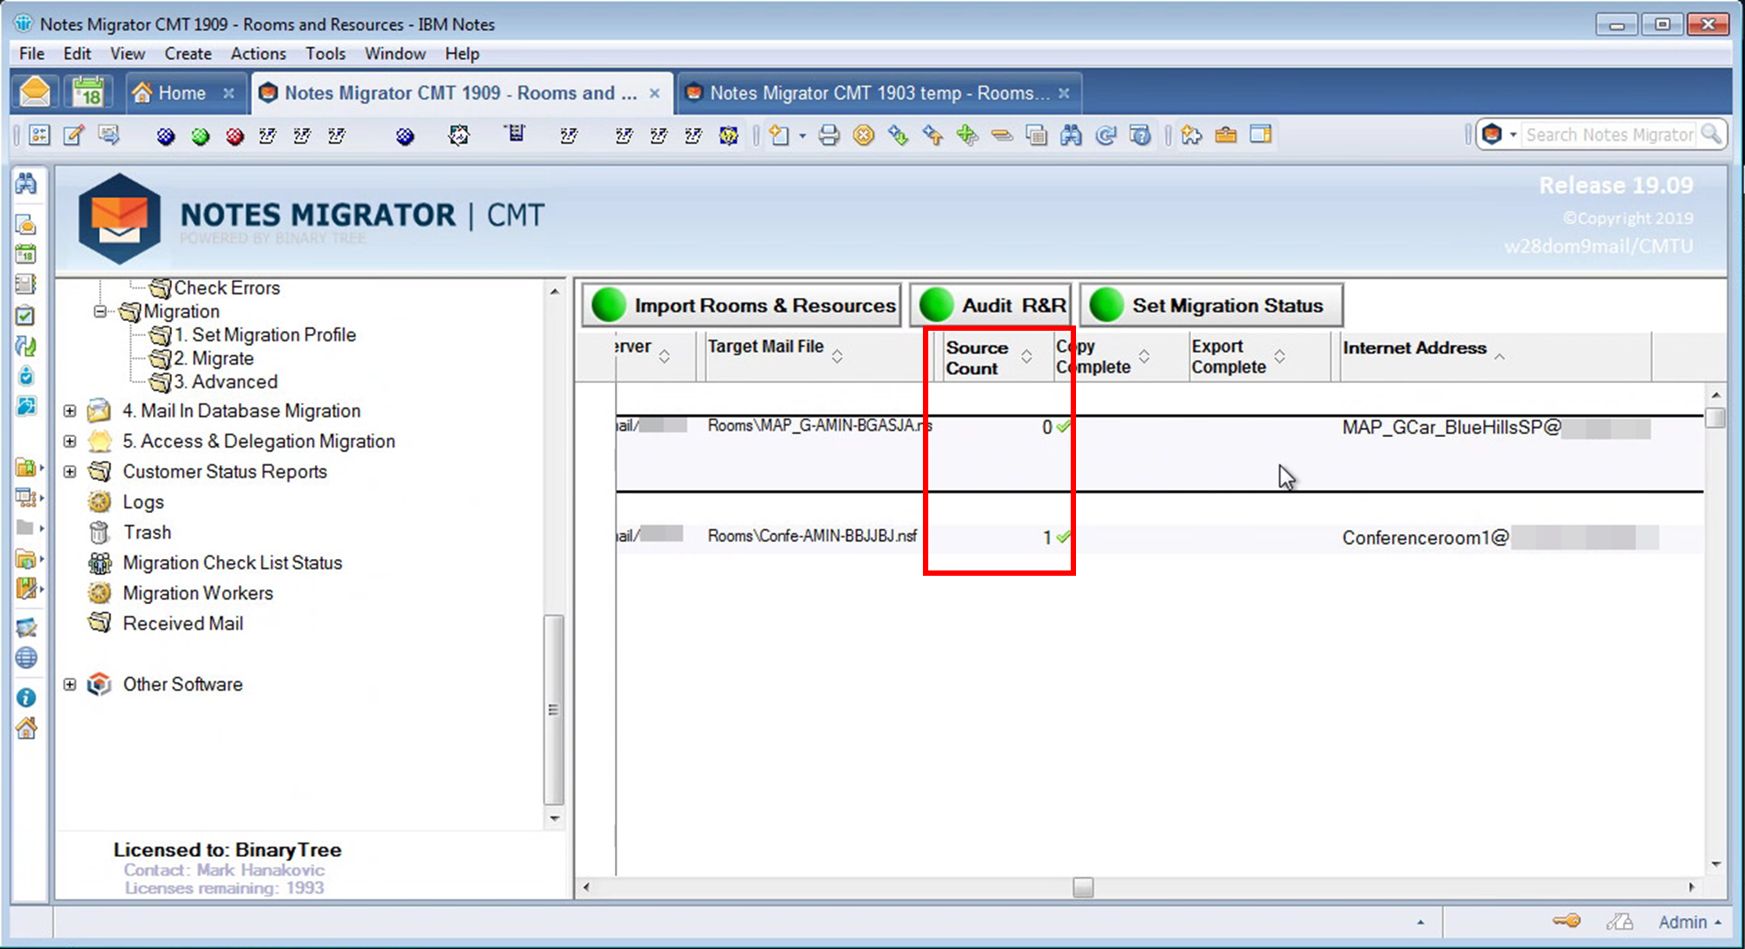This screenshot has width=1745, height=949.
Task: Click the magnifier search icon
Action: pos(1711,134)
